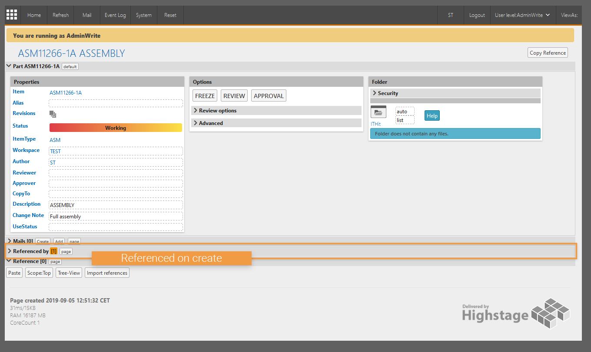The width and height of the screenshot is (591, 352).
Task: Click the default tag button
Action: click(x=70, y=67)
